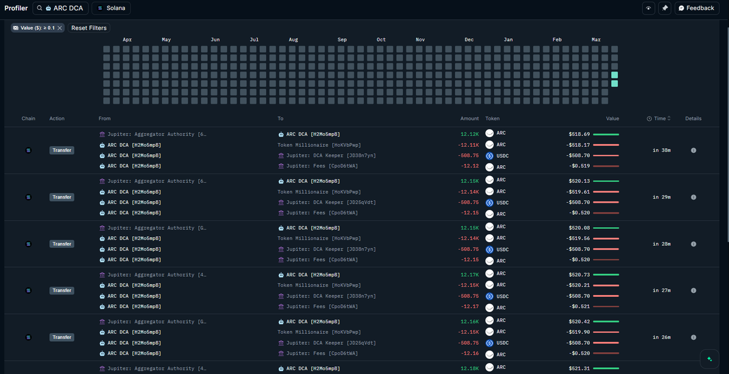Click the ARC token icon beside the $518.69 value

tap(490, 133)
